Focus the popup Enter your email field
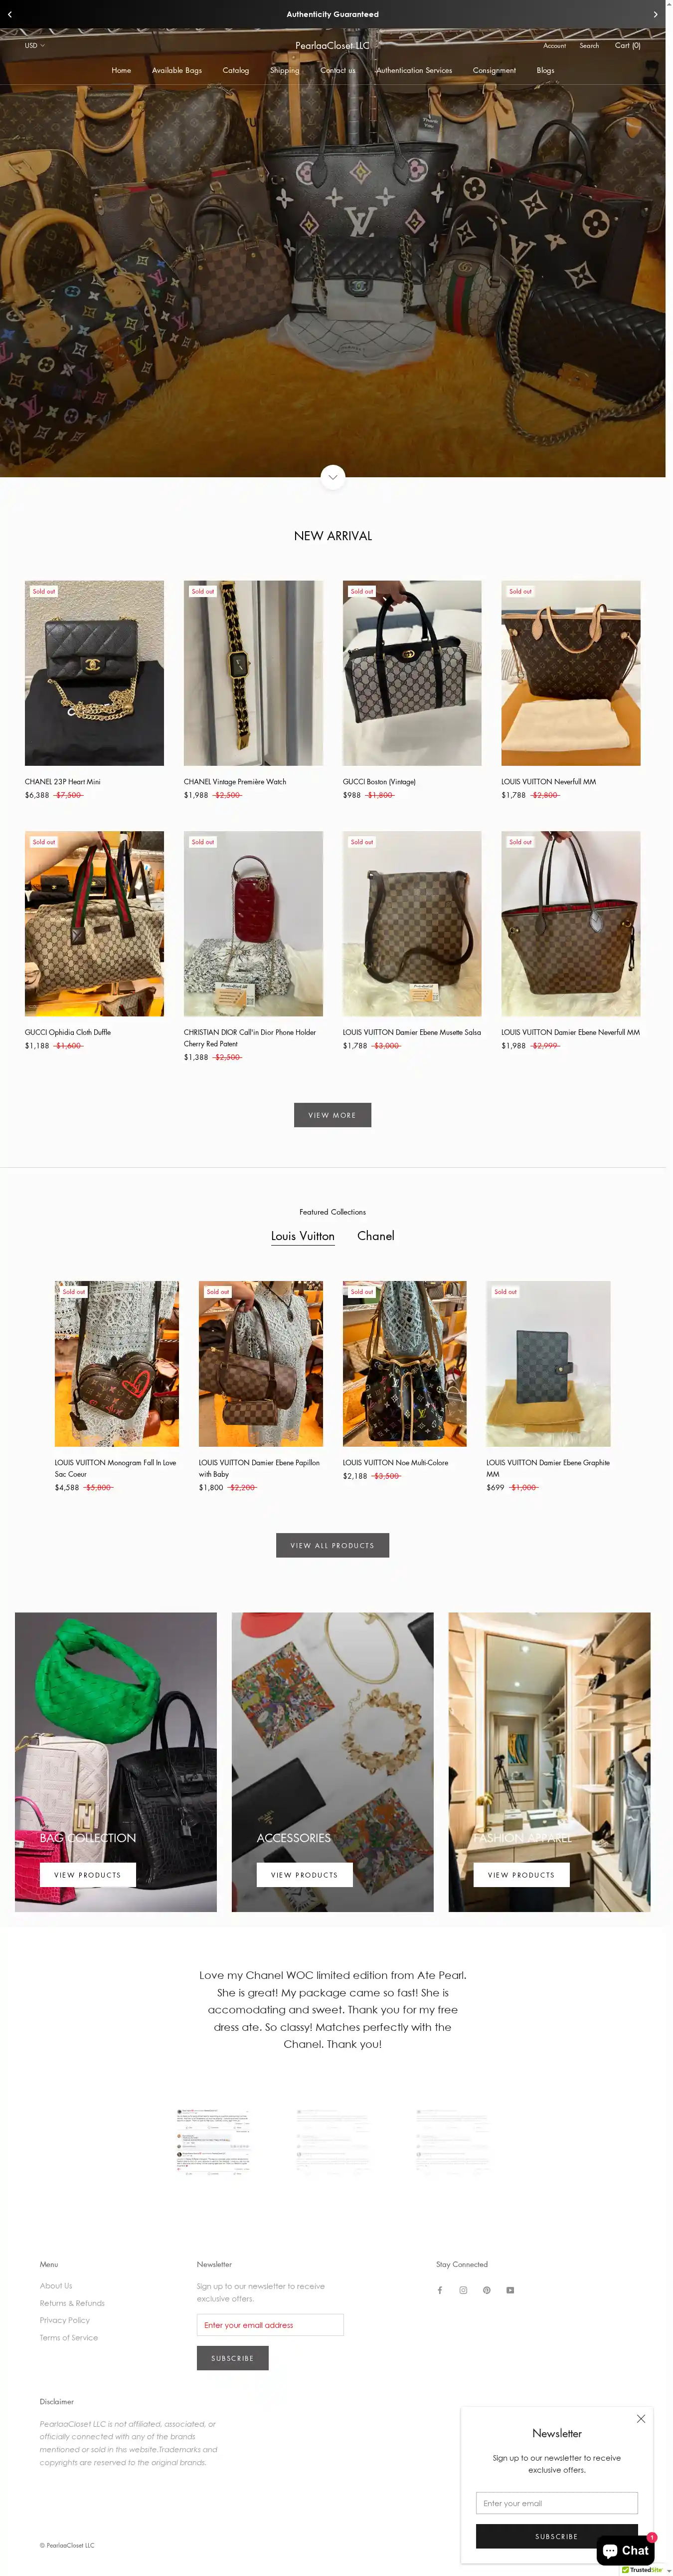 tap(556, 2503)
